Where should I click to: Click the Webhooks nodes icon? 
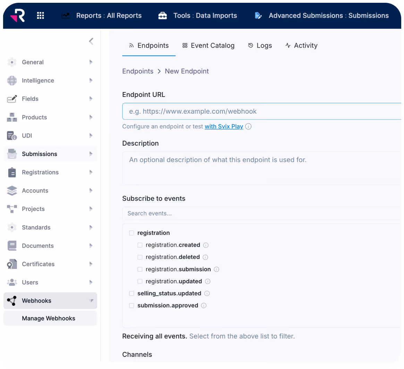click(12, 301)
